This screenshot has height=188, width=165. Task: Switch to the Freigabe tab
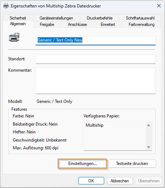click(x=47, y=24)
